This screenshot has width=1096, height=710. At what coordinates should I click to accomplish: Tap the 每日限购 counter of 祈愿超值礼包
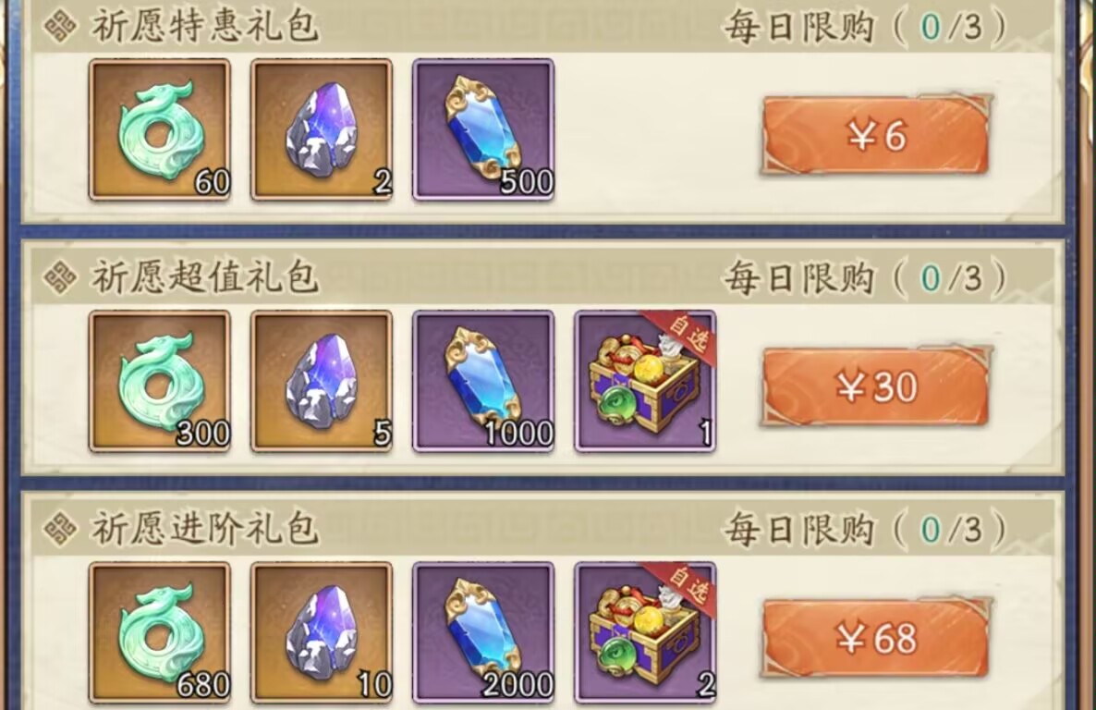865,278
